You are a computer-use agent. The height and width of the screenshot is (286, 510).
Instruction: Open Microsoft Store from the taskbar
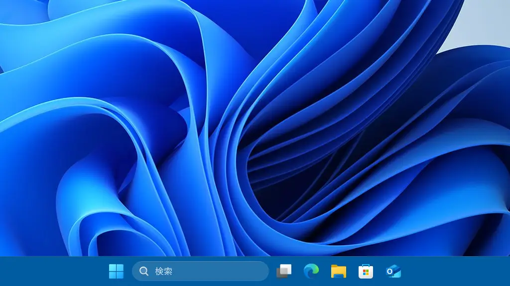[x=366, y=271]
